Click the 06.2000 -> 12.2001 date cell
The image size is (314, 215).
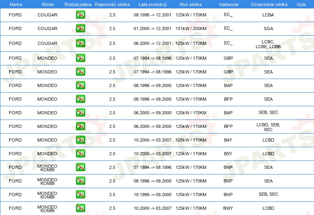(153, 43)
